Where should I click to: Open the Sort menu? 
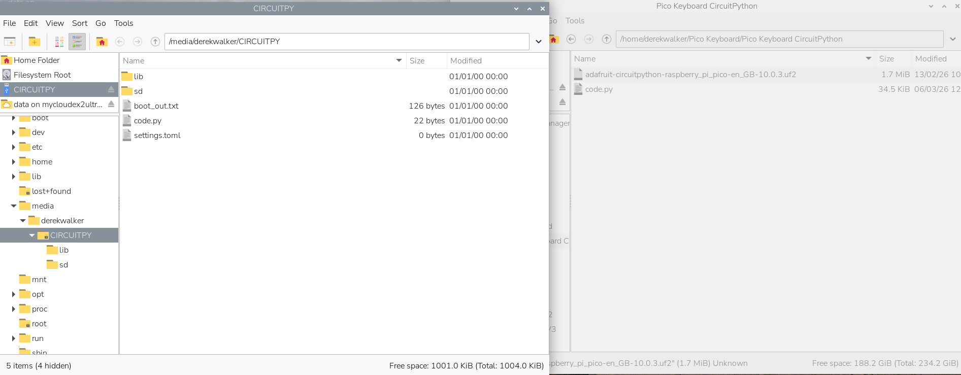pyautogui.click(x=80, y=23)
